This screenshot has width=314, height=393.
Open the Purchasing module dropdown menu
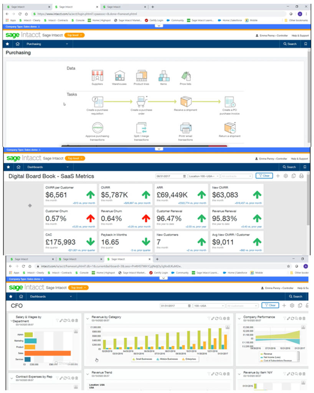point(47,44)
